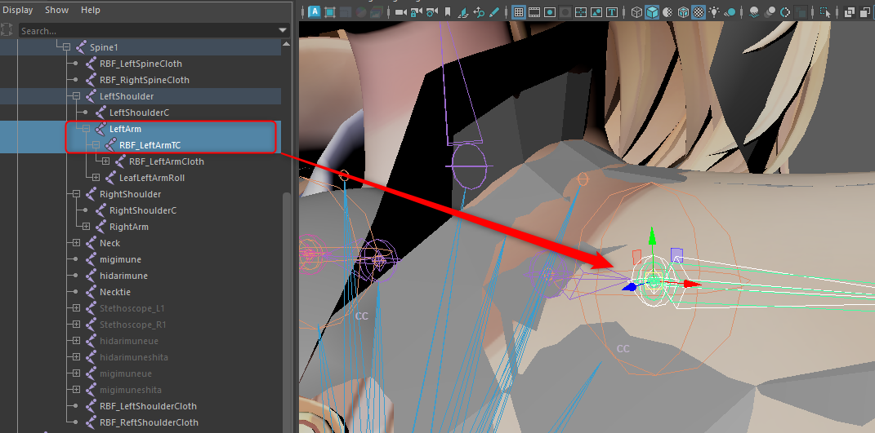Collapse the LeftShoulder node

click(x=77, y=96)
